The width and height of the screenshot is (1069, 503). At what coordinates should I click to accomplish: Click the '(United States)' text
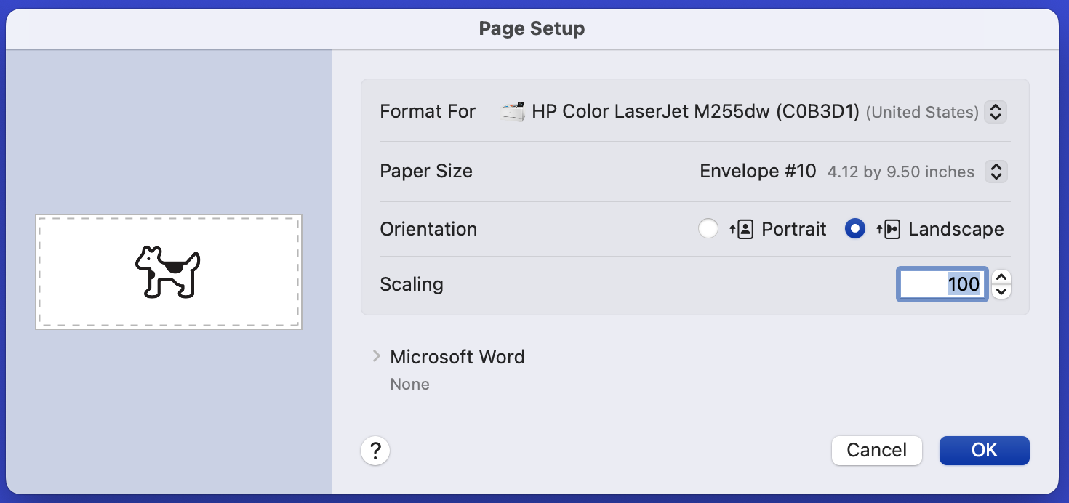pyautogui.click(x=922, y=113)
